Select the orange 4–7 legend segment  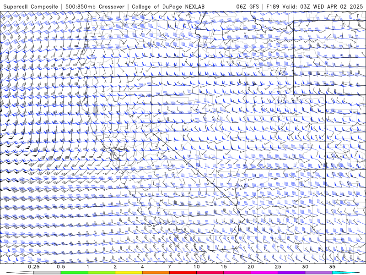(156, 273)
